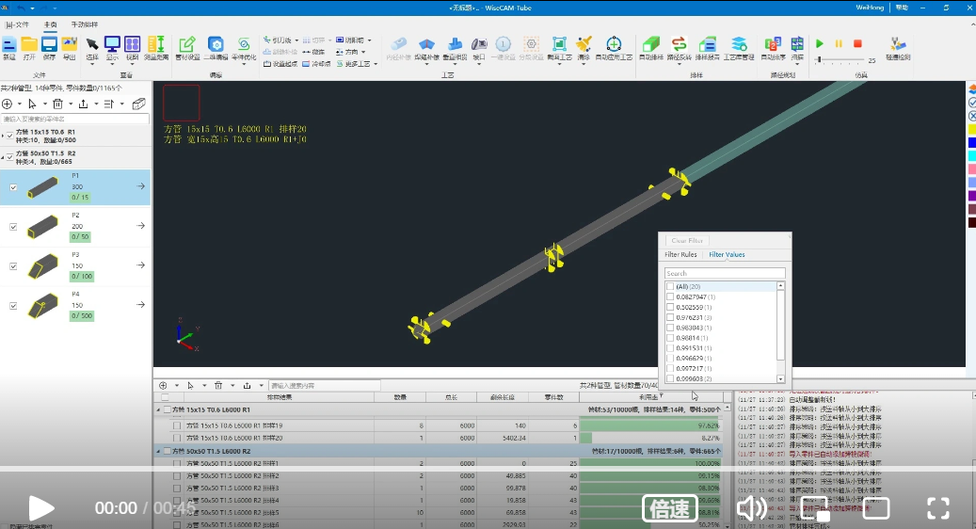Click the filter Search input field

pyautogui.click(x=724, y=274)
